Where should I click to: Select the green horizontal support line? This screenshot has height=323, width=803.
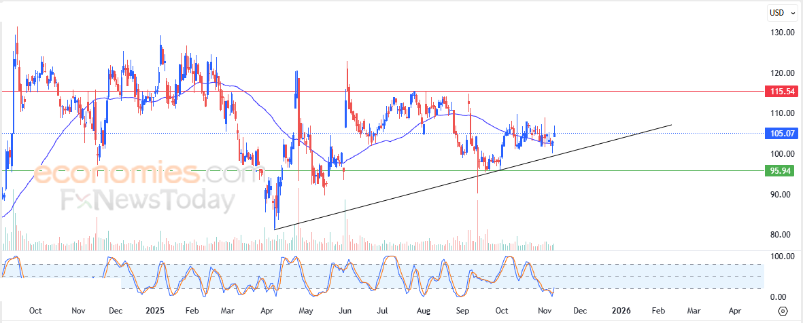tap(381, 171)
